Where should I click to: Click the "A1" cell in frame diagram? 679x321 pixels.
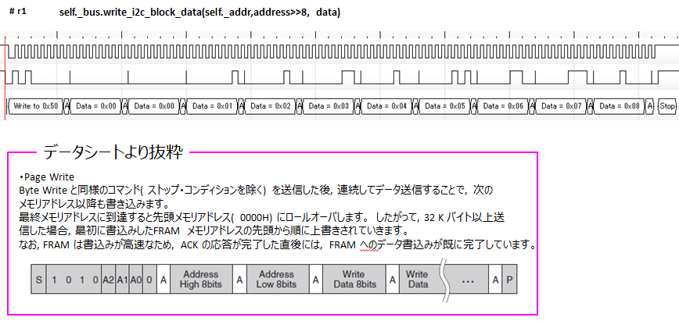pyautogui.click(x=122, y=280)
